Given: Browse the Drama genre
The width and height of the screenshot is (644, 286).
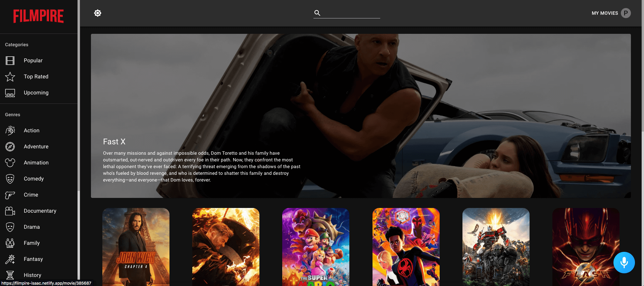Looking at the screenshot, I should coord(32,227).
